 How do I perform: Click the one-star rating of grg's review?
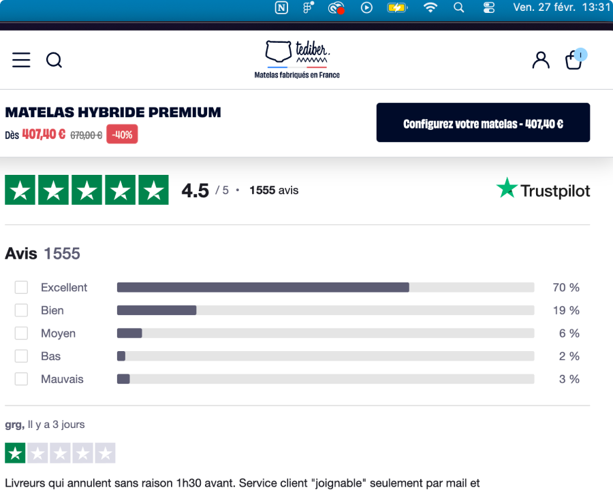coord(60,453)
